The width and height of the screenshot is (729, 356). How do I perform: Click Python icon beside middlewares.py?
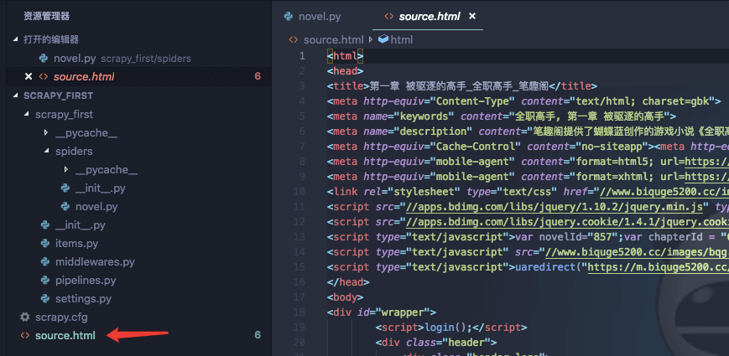click(45, 262)
